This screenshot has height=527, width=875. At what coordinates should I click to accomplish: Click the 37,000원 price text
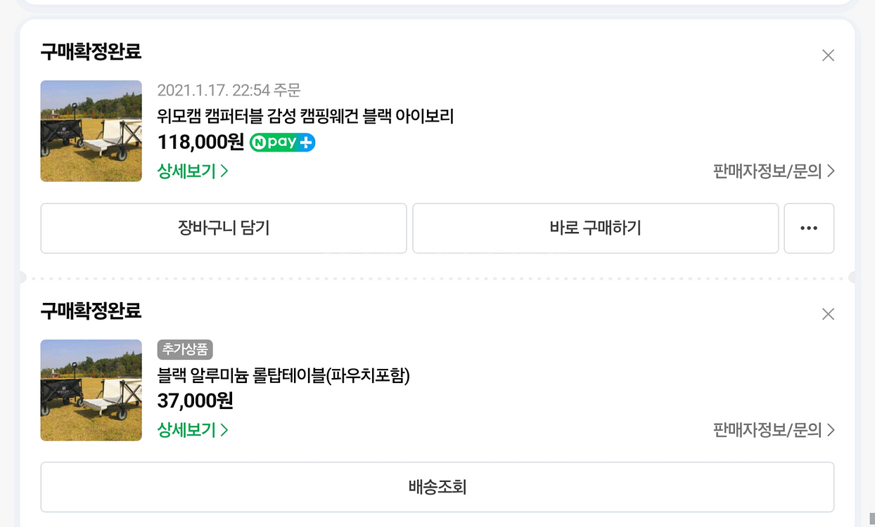point(195,401)
